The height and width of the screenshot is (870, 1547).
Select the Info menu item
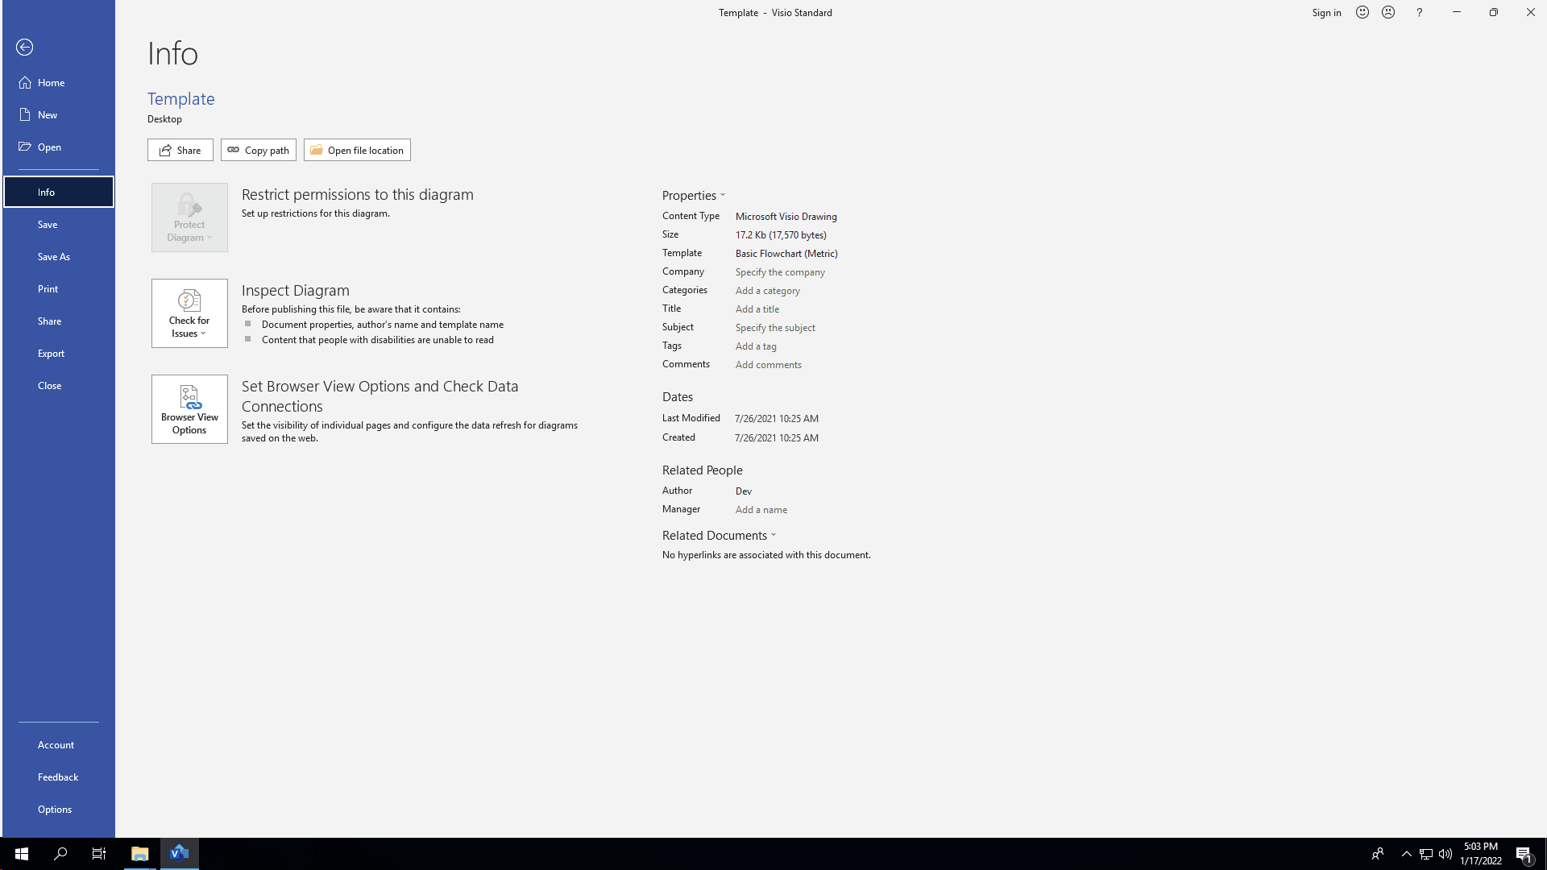click(x=59, y=191)
